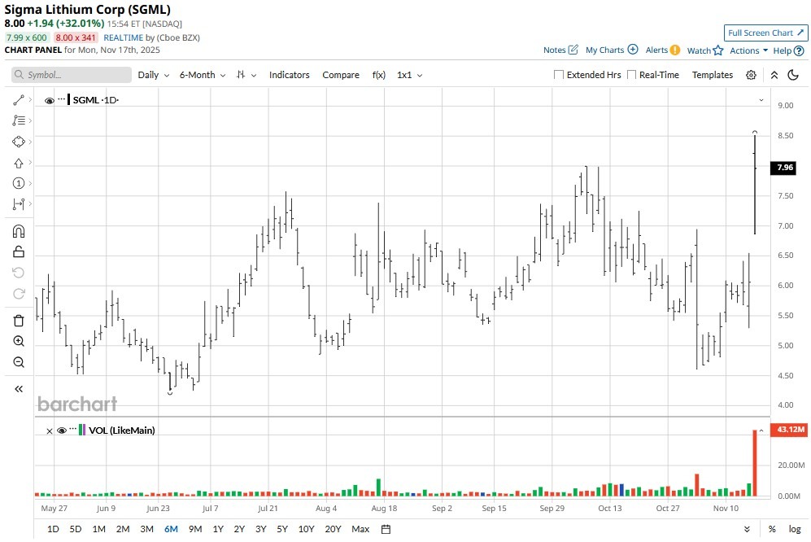The height and width of the screenshot is (542, 811).
Task: Add SGML to Watch list
Action: pos(705,50)
